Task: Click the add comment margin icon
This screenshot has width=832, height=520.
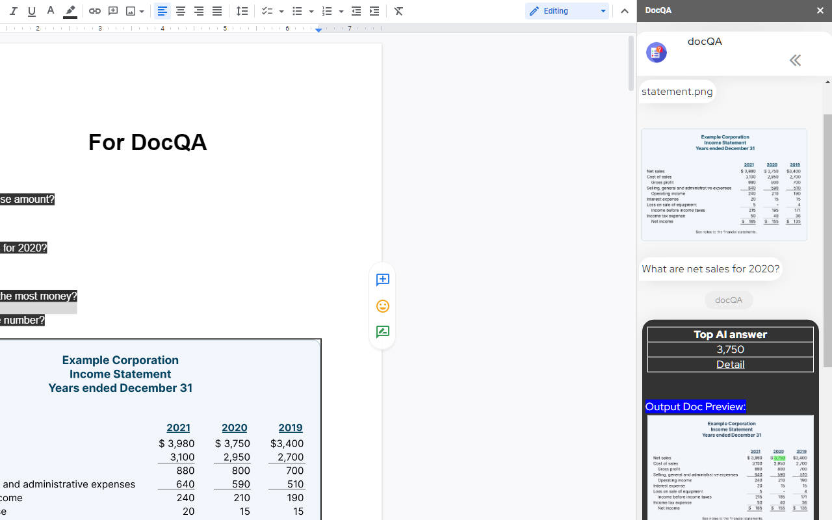Action: [x=383, y=279]
